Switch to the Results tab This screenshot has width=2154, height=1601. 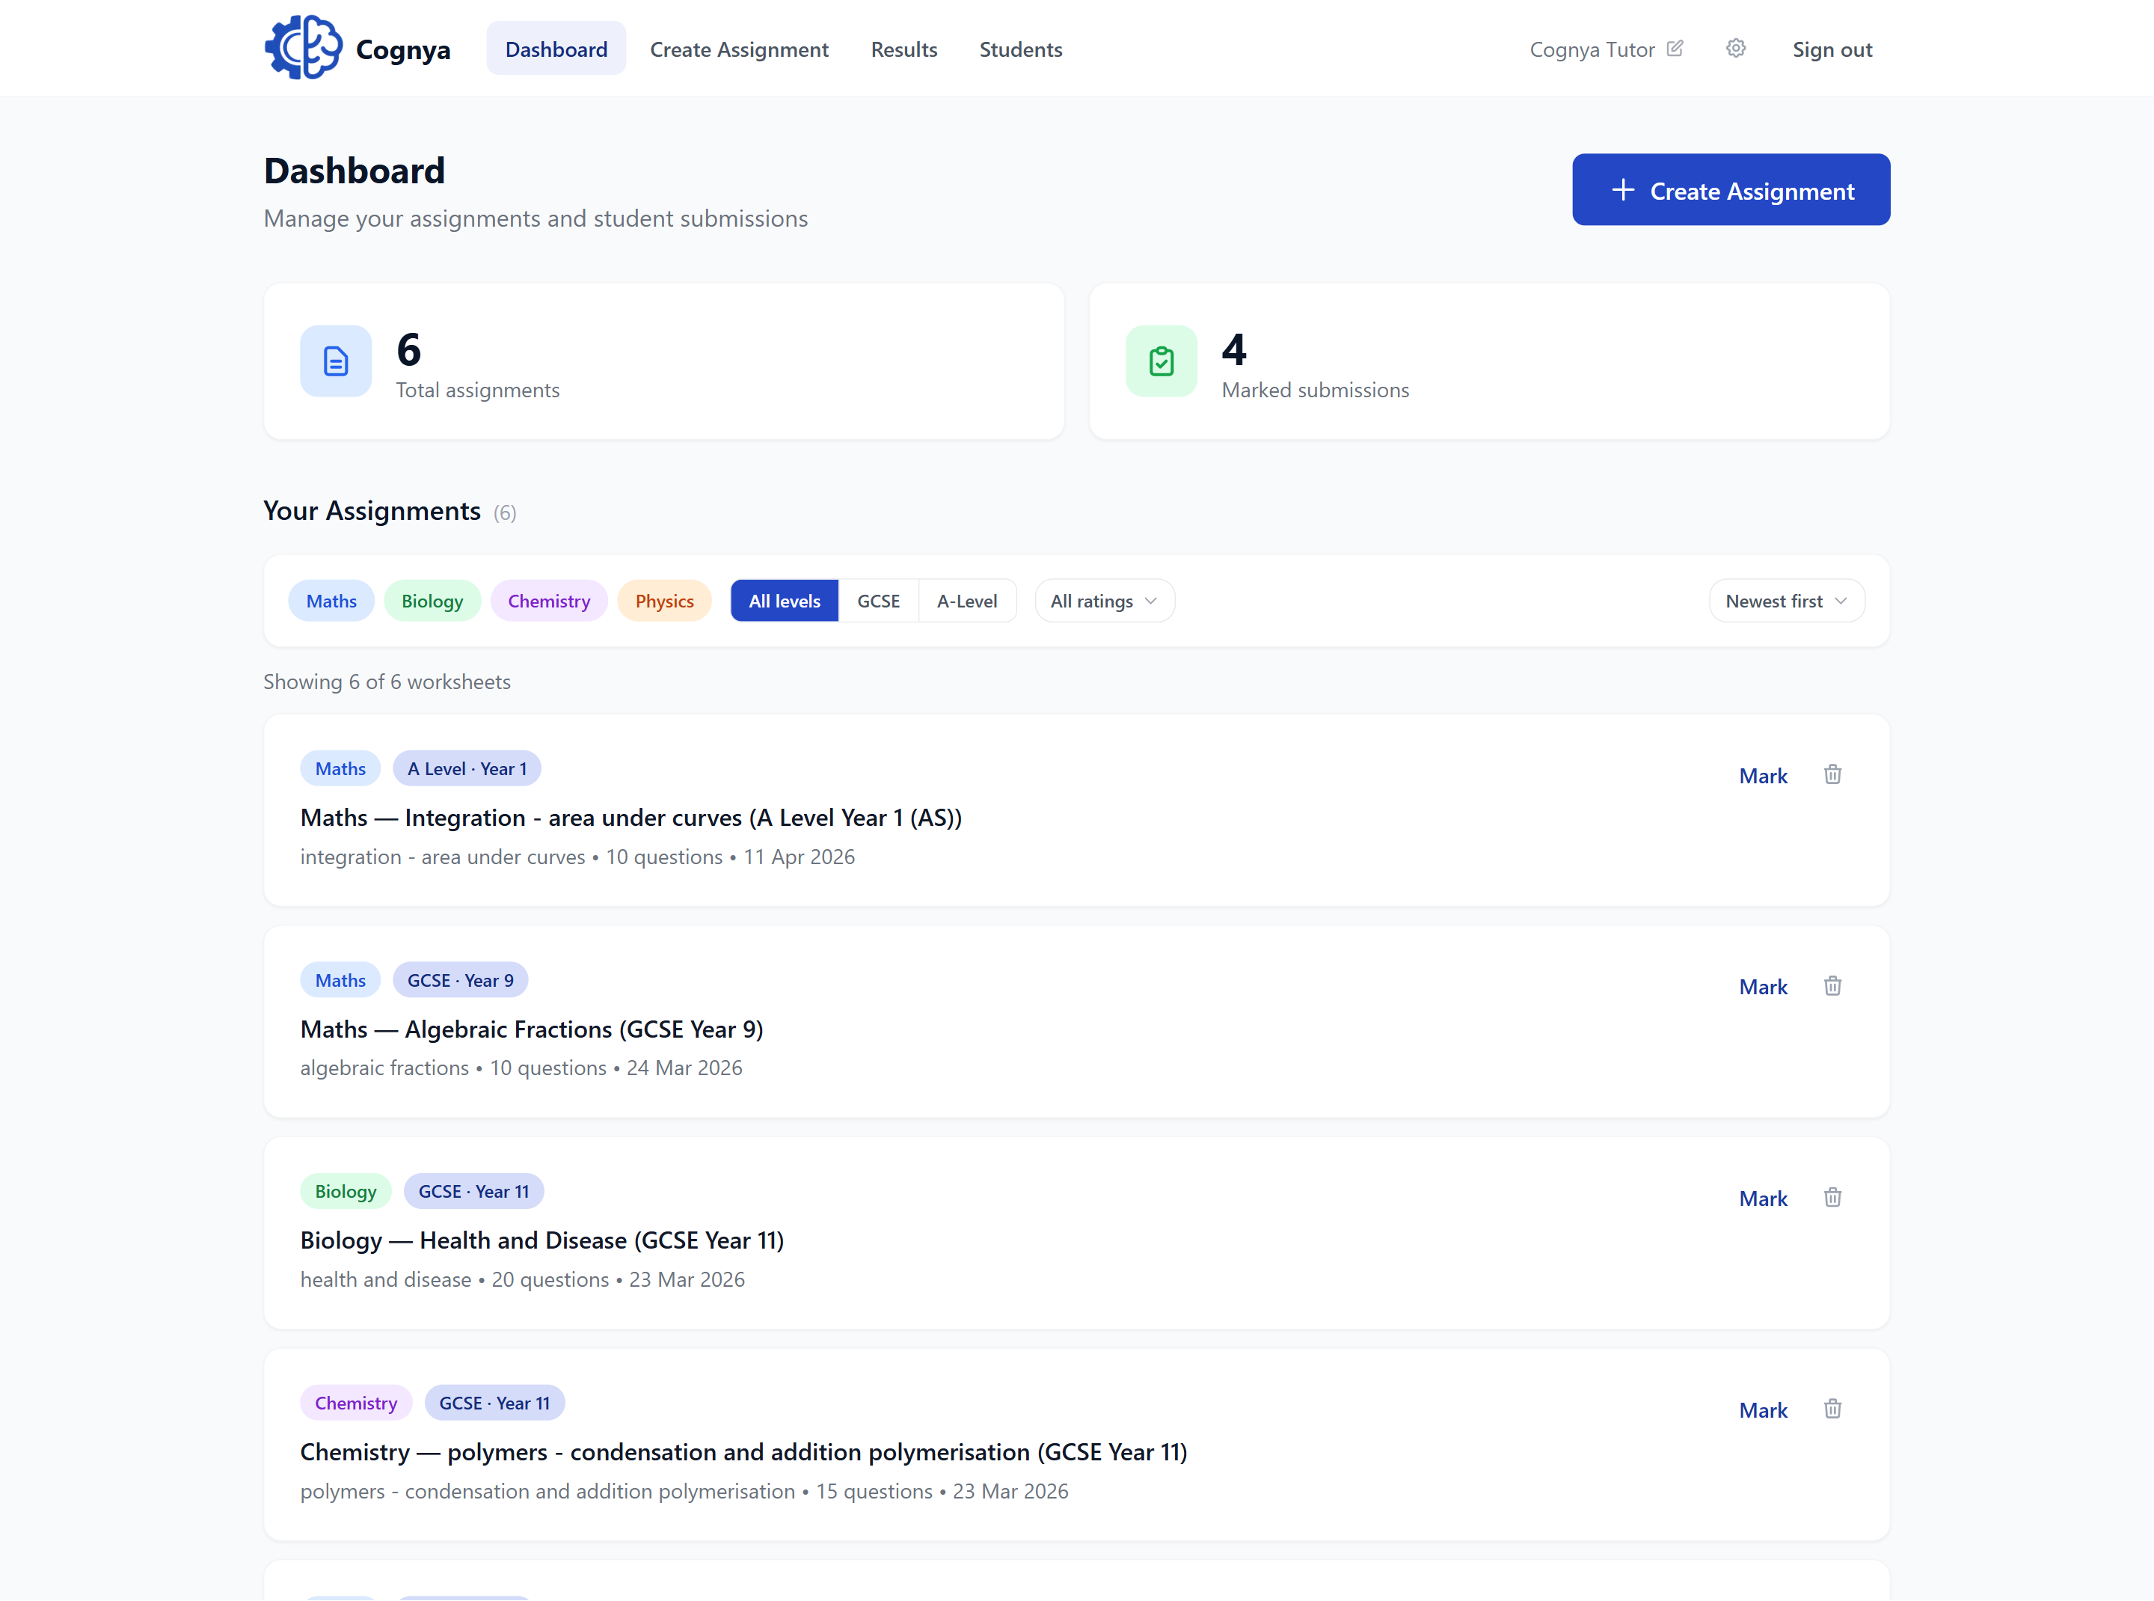coord(903,49)
